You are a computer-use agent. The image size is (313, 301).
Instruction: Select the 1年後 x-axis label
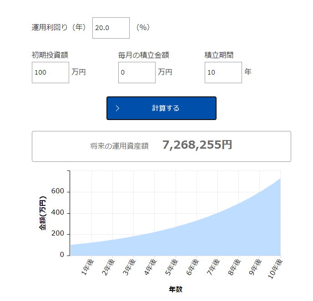(x=87, y=267)
